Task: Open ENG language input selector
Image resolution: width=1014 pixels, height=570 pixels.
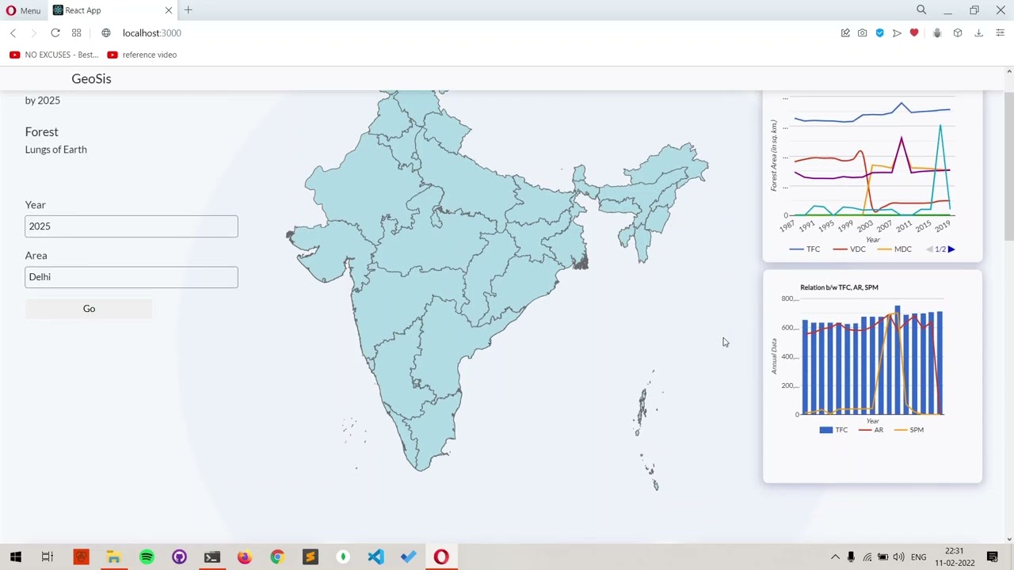Action: (x=918, y=557)
